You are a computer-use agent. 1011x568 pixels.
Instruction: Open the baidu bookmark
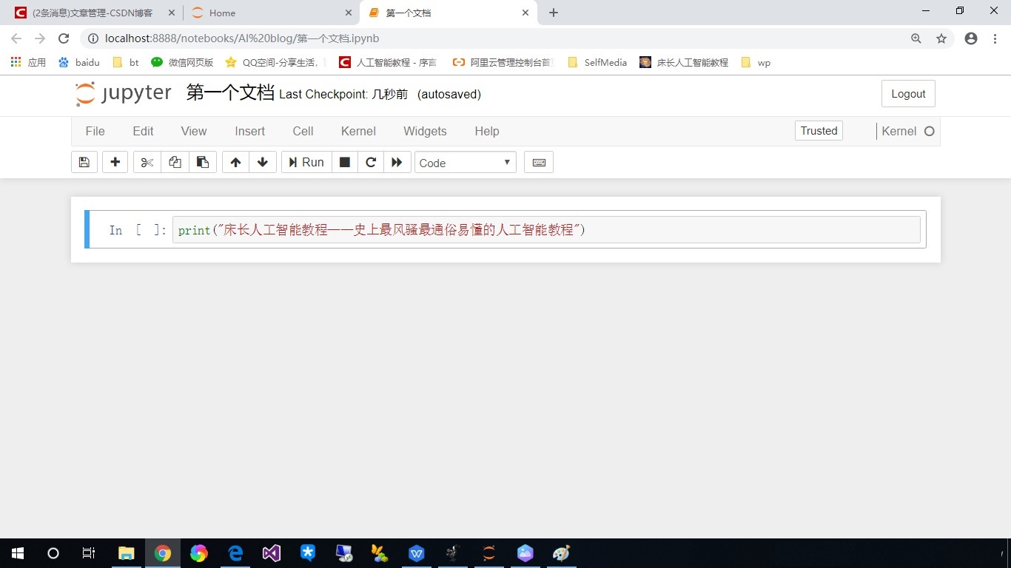(78, 63)
